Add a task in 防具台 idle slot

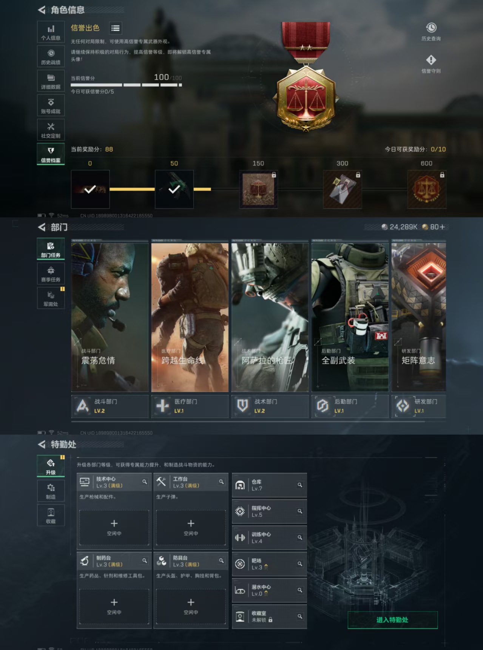tap(191, 606)
